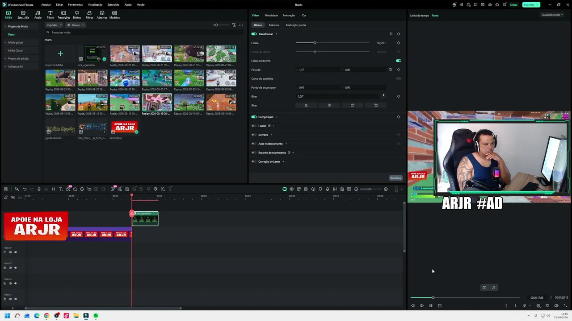
Task: Reset the Transformar section settings
Action: tap(391, 34)
